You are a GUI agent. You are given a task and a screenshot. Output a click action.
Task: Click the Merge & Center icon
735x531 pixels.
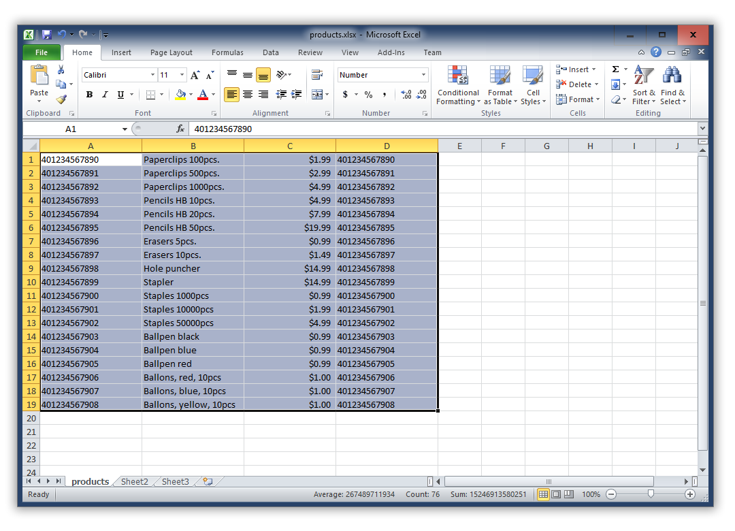tap(317, 94)
